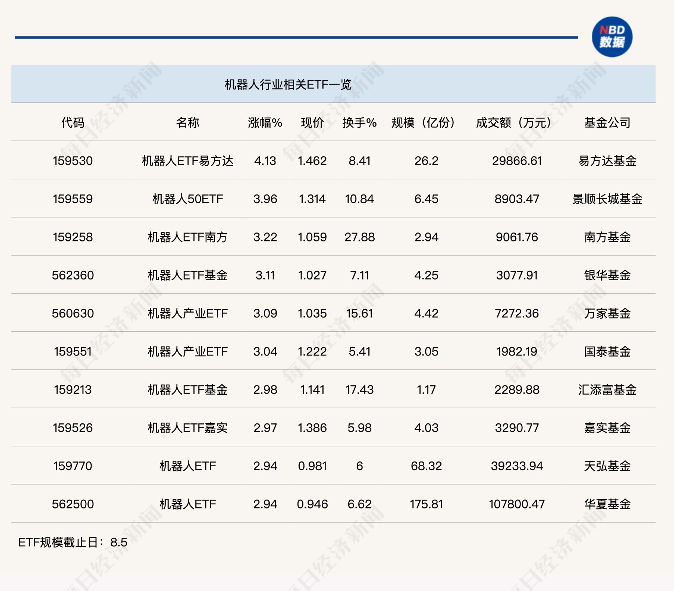
Task: Click scale value 175.81
Action: tap(426, 504)
